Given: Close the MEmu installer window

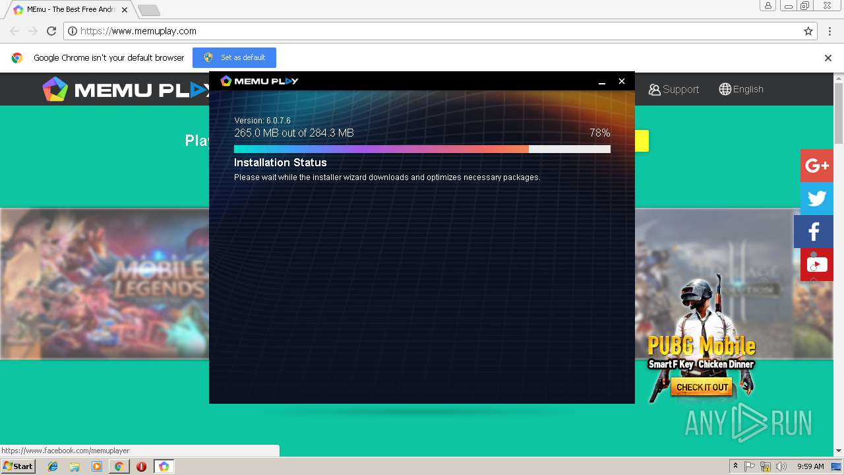Looking at the screenshot, I should pos(621,81).
